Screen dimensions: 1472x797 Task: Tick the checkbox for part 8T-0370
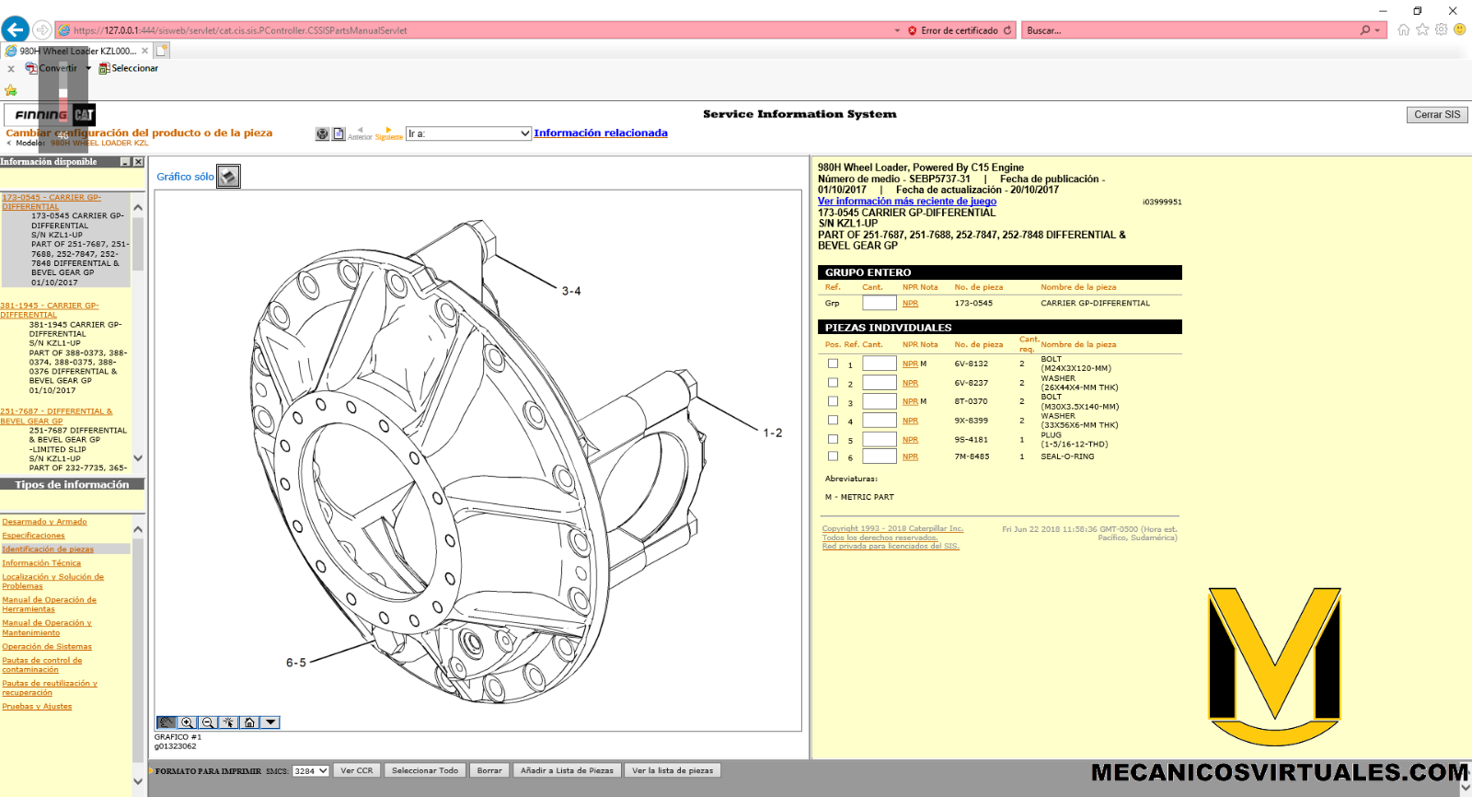(x=833, y=401)
